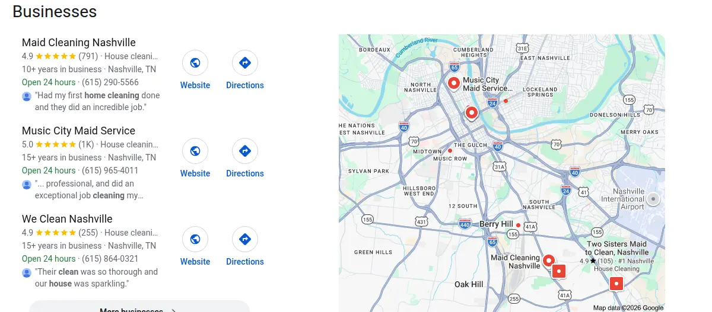Viewport: 712px width, 312px height.
Task: Click the Berry Hill label on map
Action: point(496,224)
